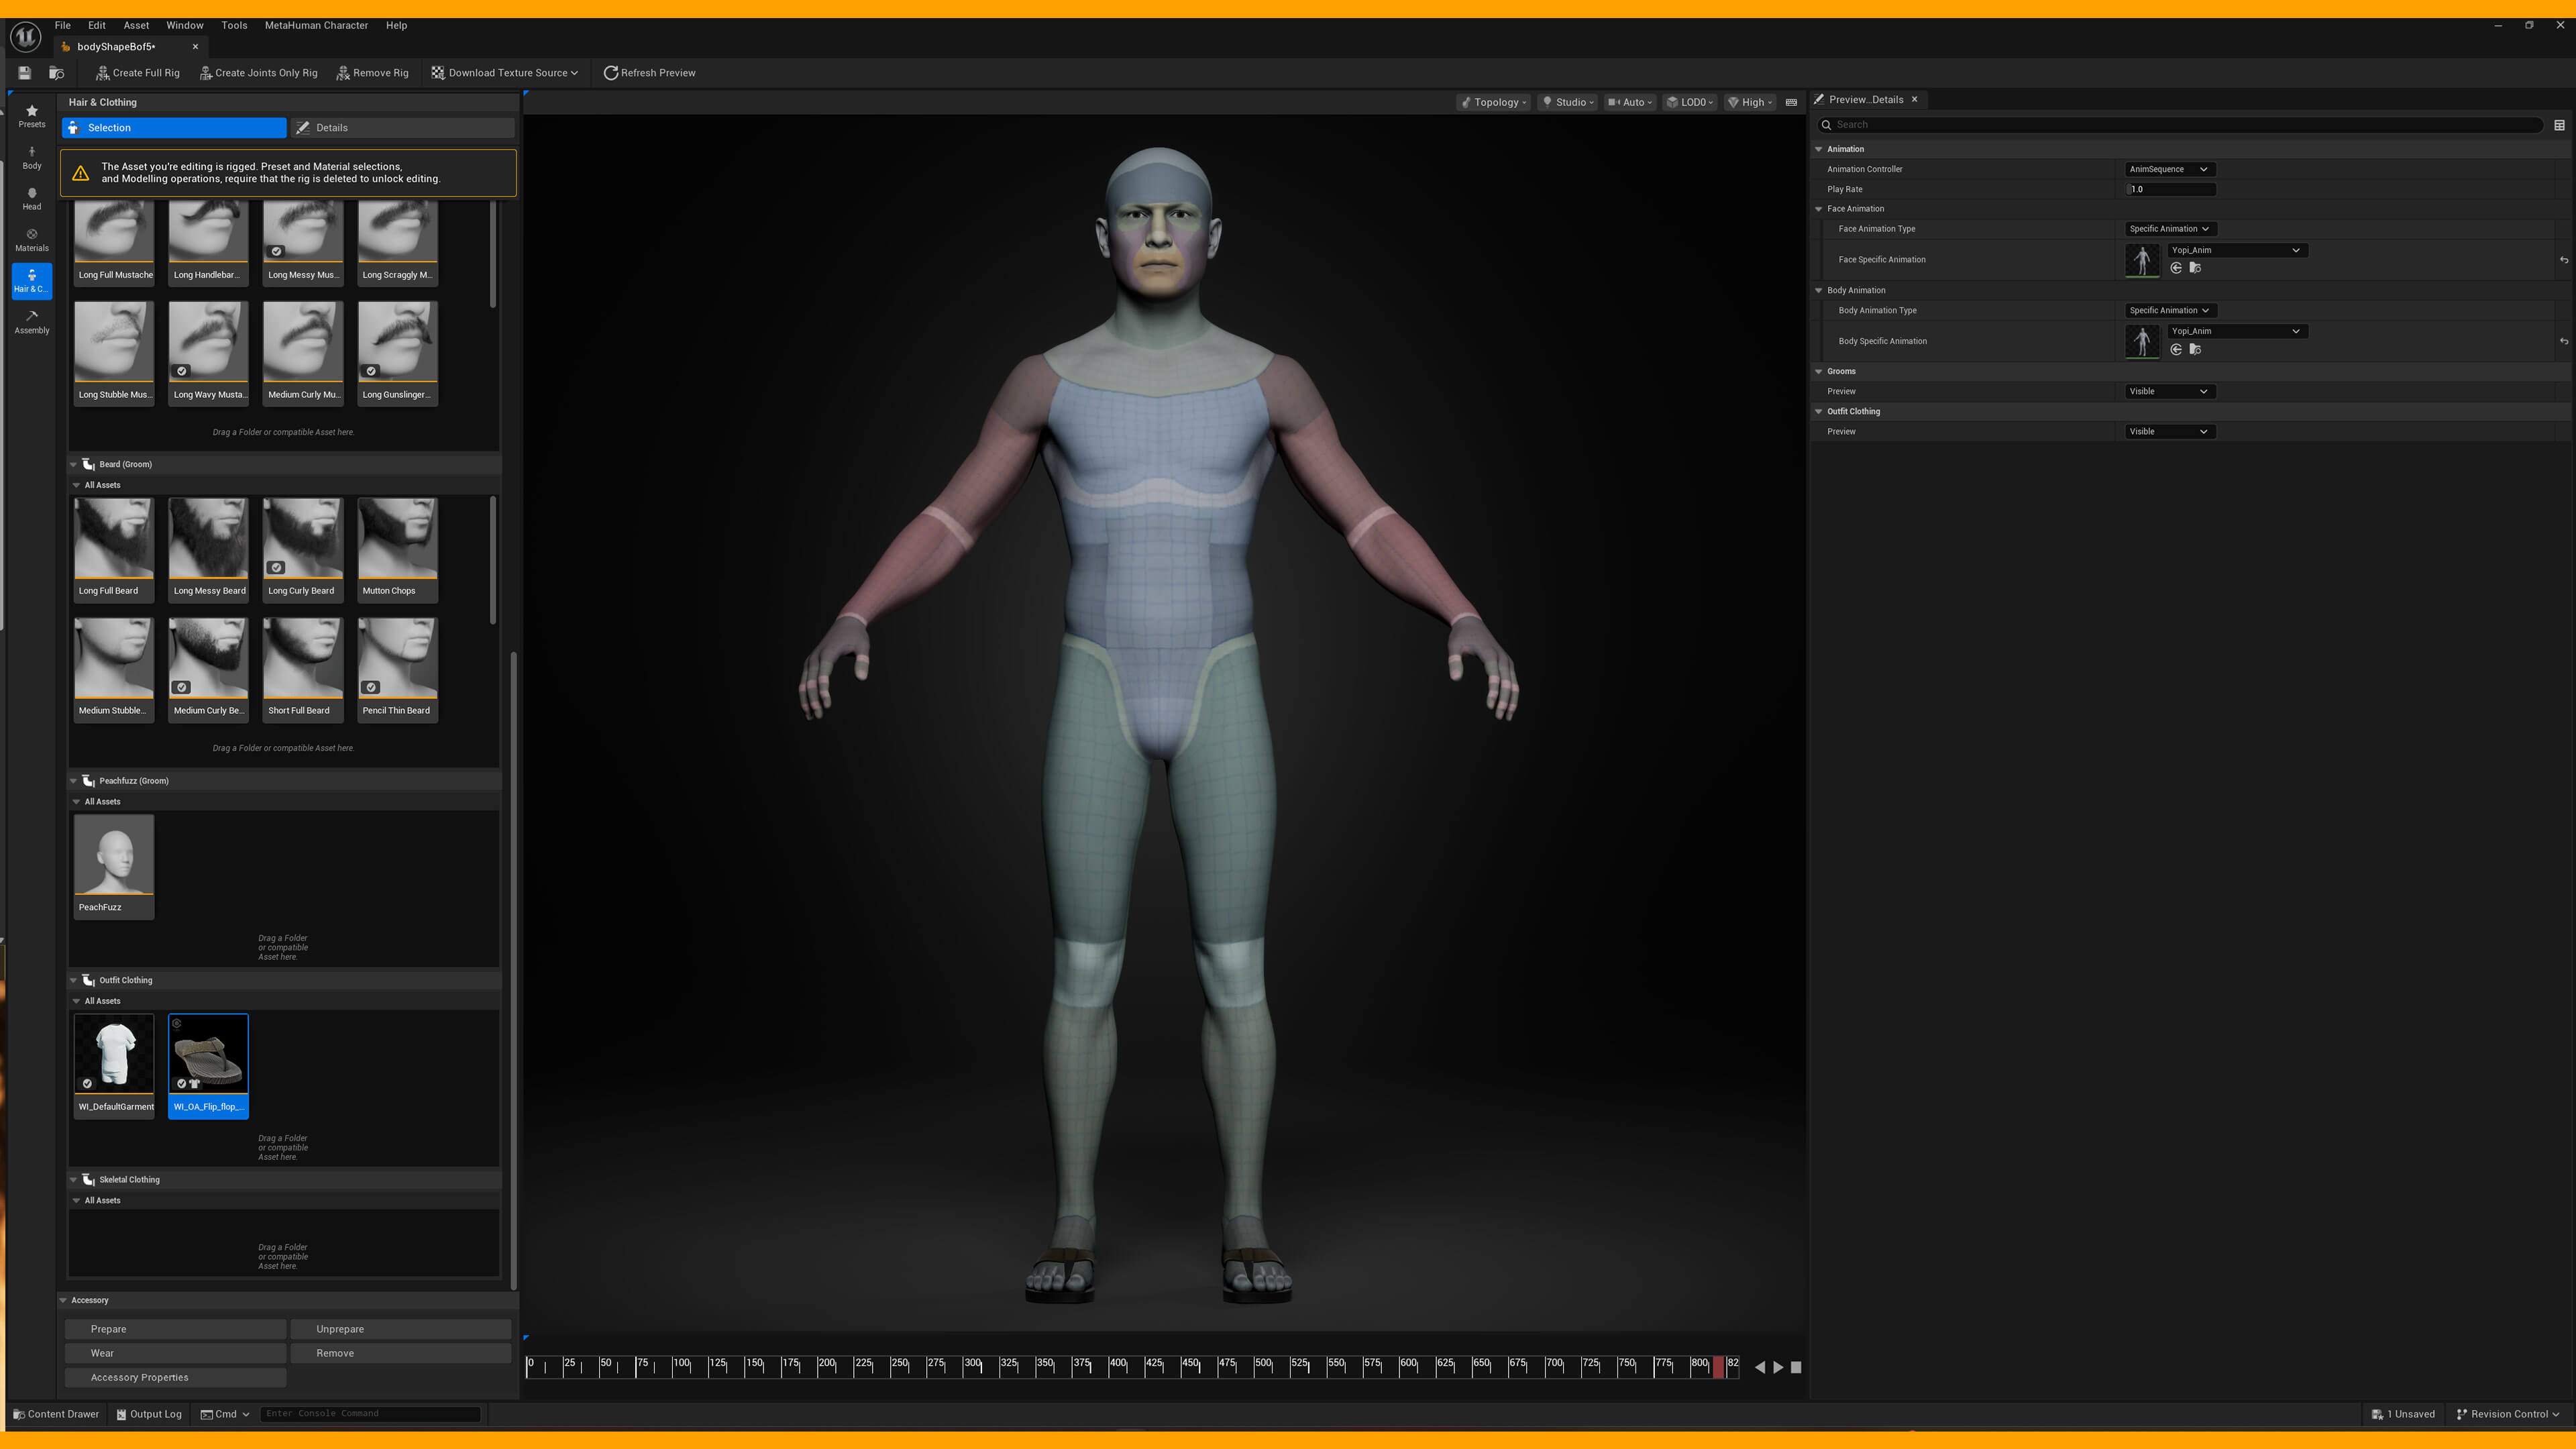
Task: Open the Materials sidebar panel
Action: pos(32,240)
